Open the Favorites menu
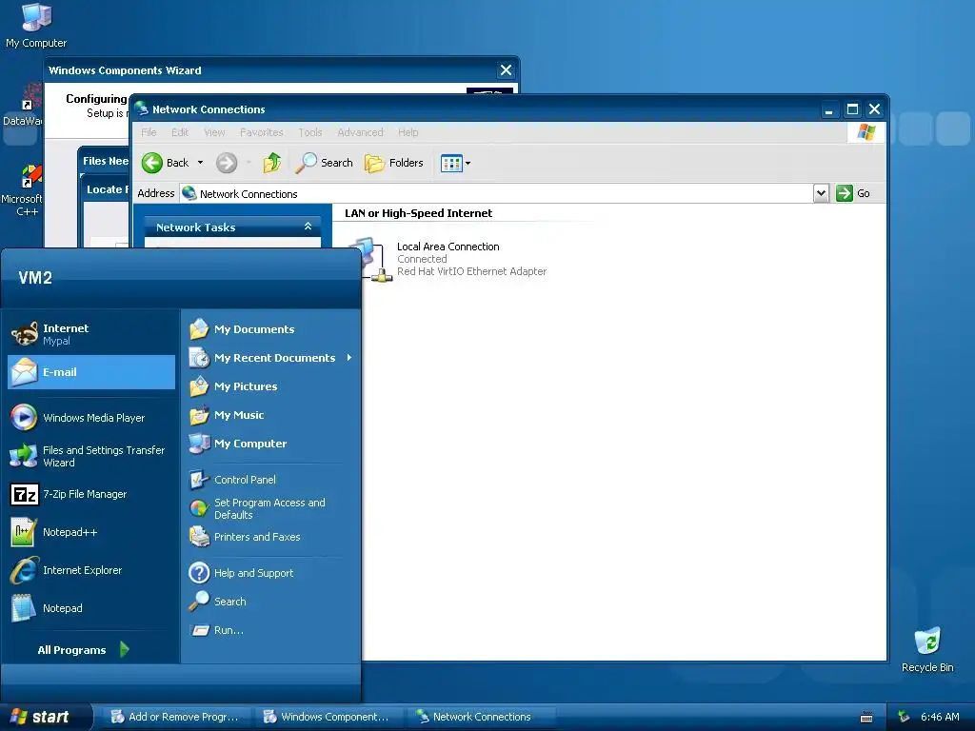 pos(261,132)
